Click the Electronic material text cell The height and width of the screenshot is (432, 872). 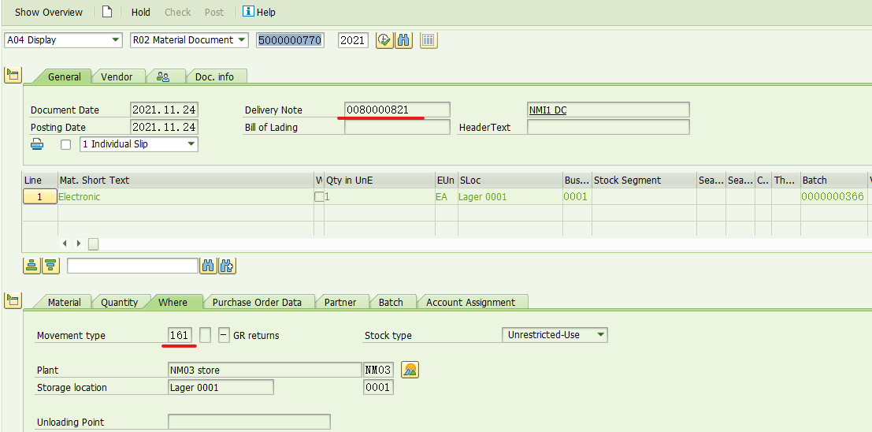point(186,196)
